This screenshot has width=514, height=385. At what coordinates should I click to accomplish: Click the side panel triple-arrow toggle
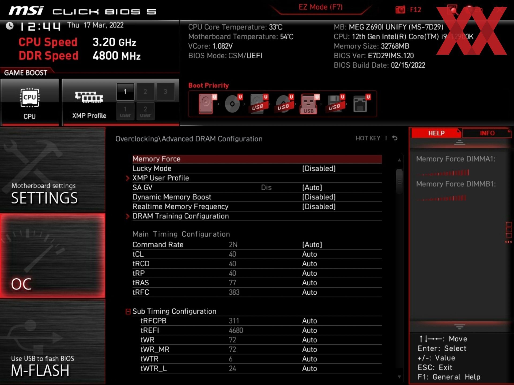pyautogui.click(x=508, y=242)
